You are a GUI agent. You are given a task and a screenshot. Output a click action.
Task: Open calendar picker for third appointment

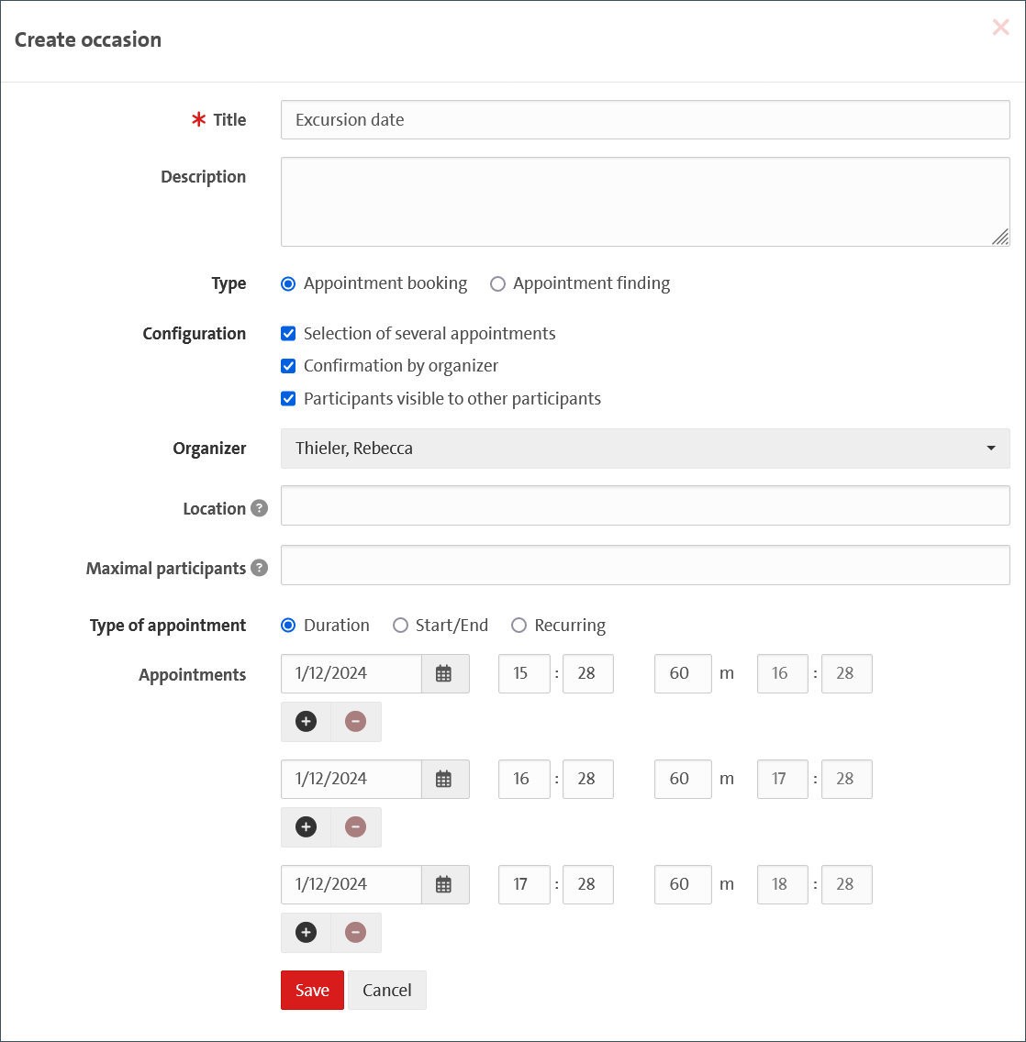pos(444,884)
